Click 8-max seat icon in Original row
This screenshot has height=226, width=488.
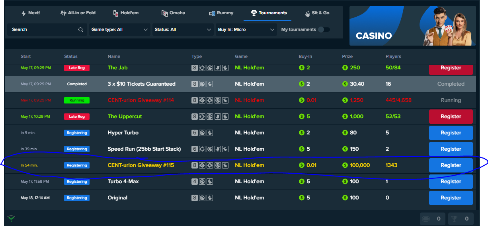tap(195, 198)
